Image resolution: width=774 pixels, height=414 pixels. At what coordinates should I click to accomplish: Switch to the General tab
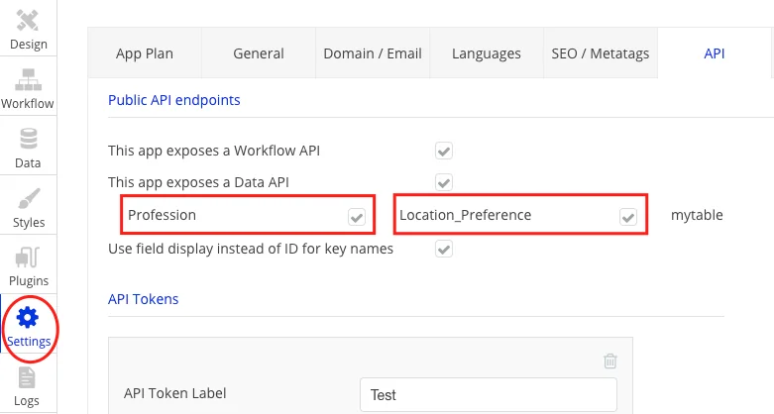[x=259, y=53]
